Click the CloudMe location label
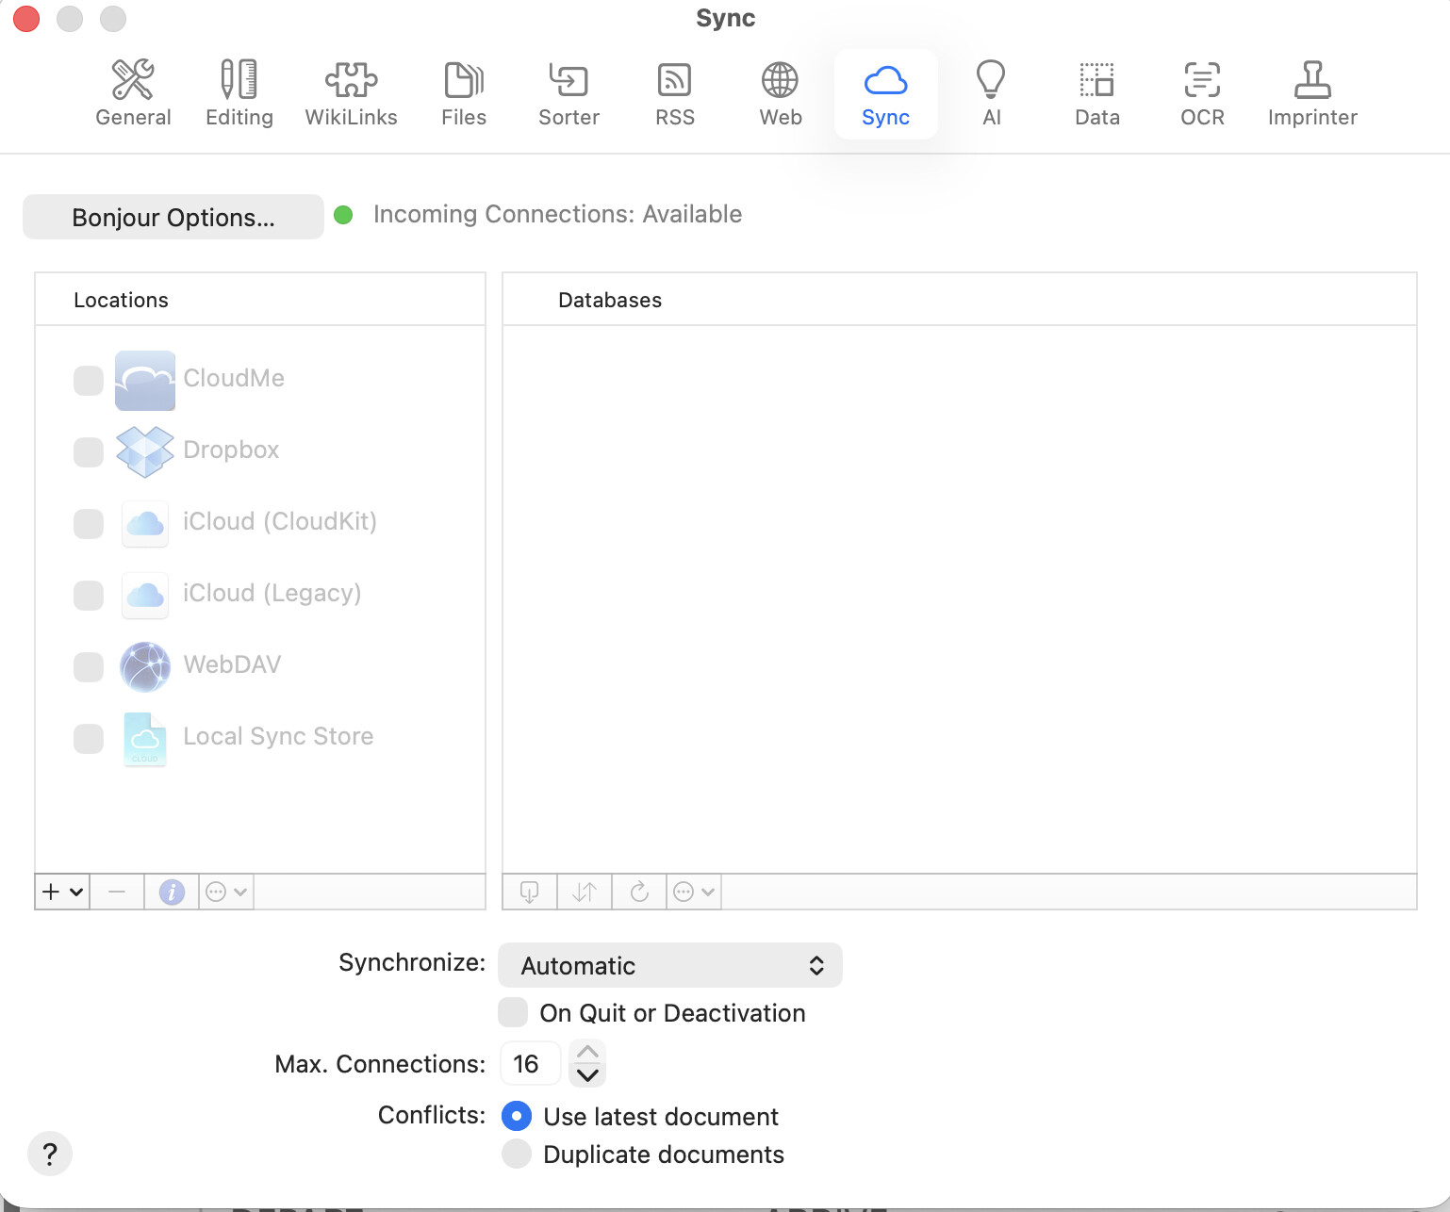 click(x=234, y=378)
